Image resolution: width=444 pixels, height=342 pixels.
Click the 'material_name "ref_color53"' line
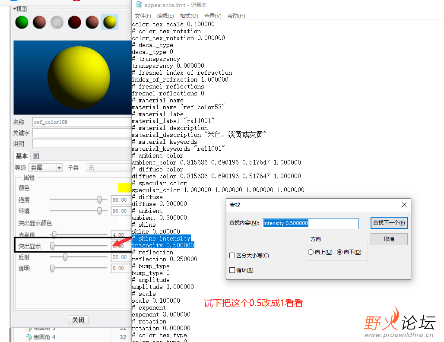178,107
